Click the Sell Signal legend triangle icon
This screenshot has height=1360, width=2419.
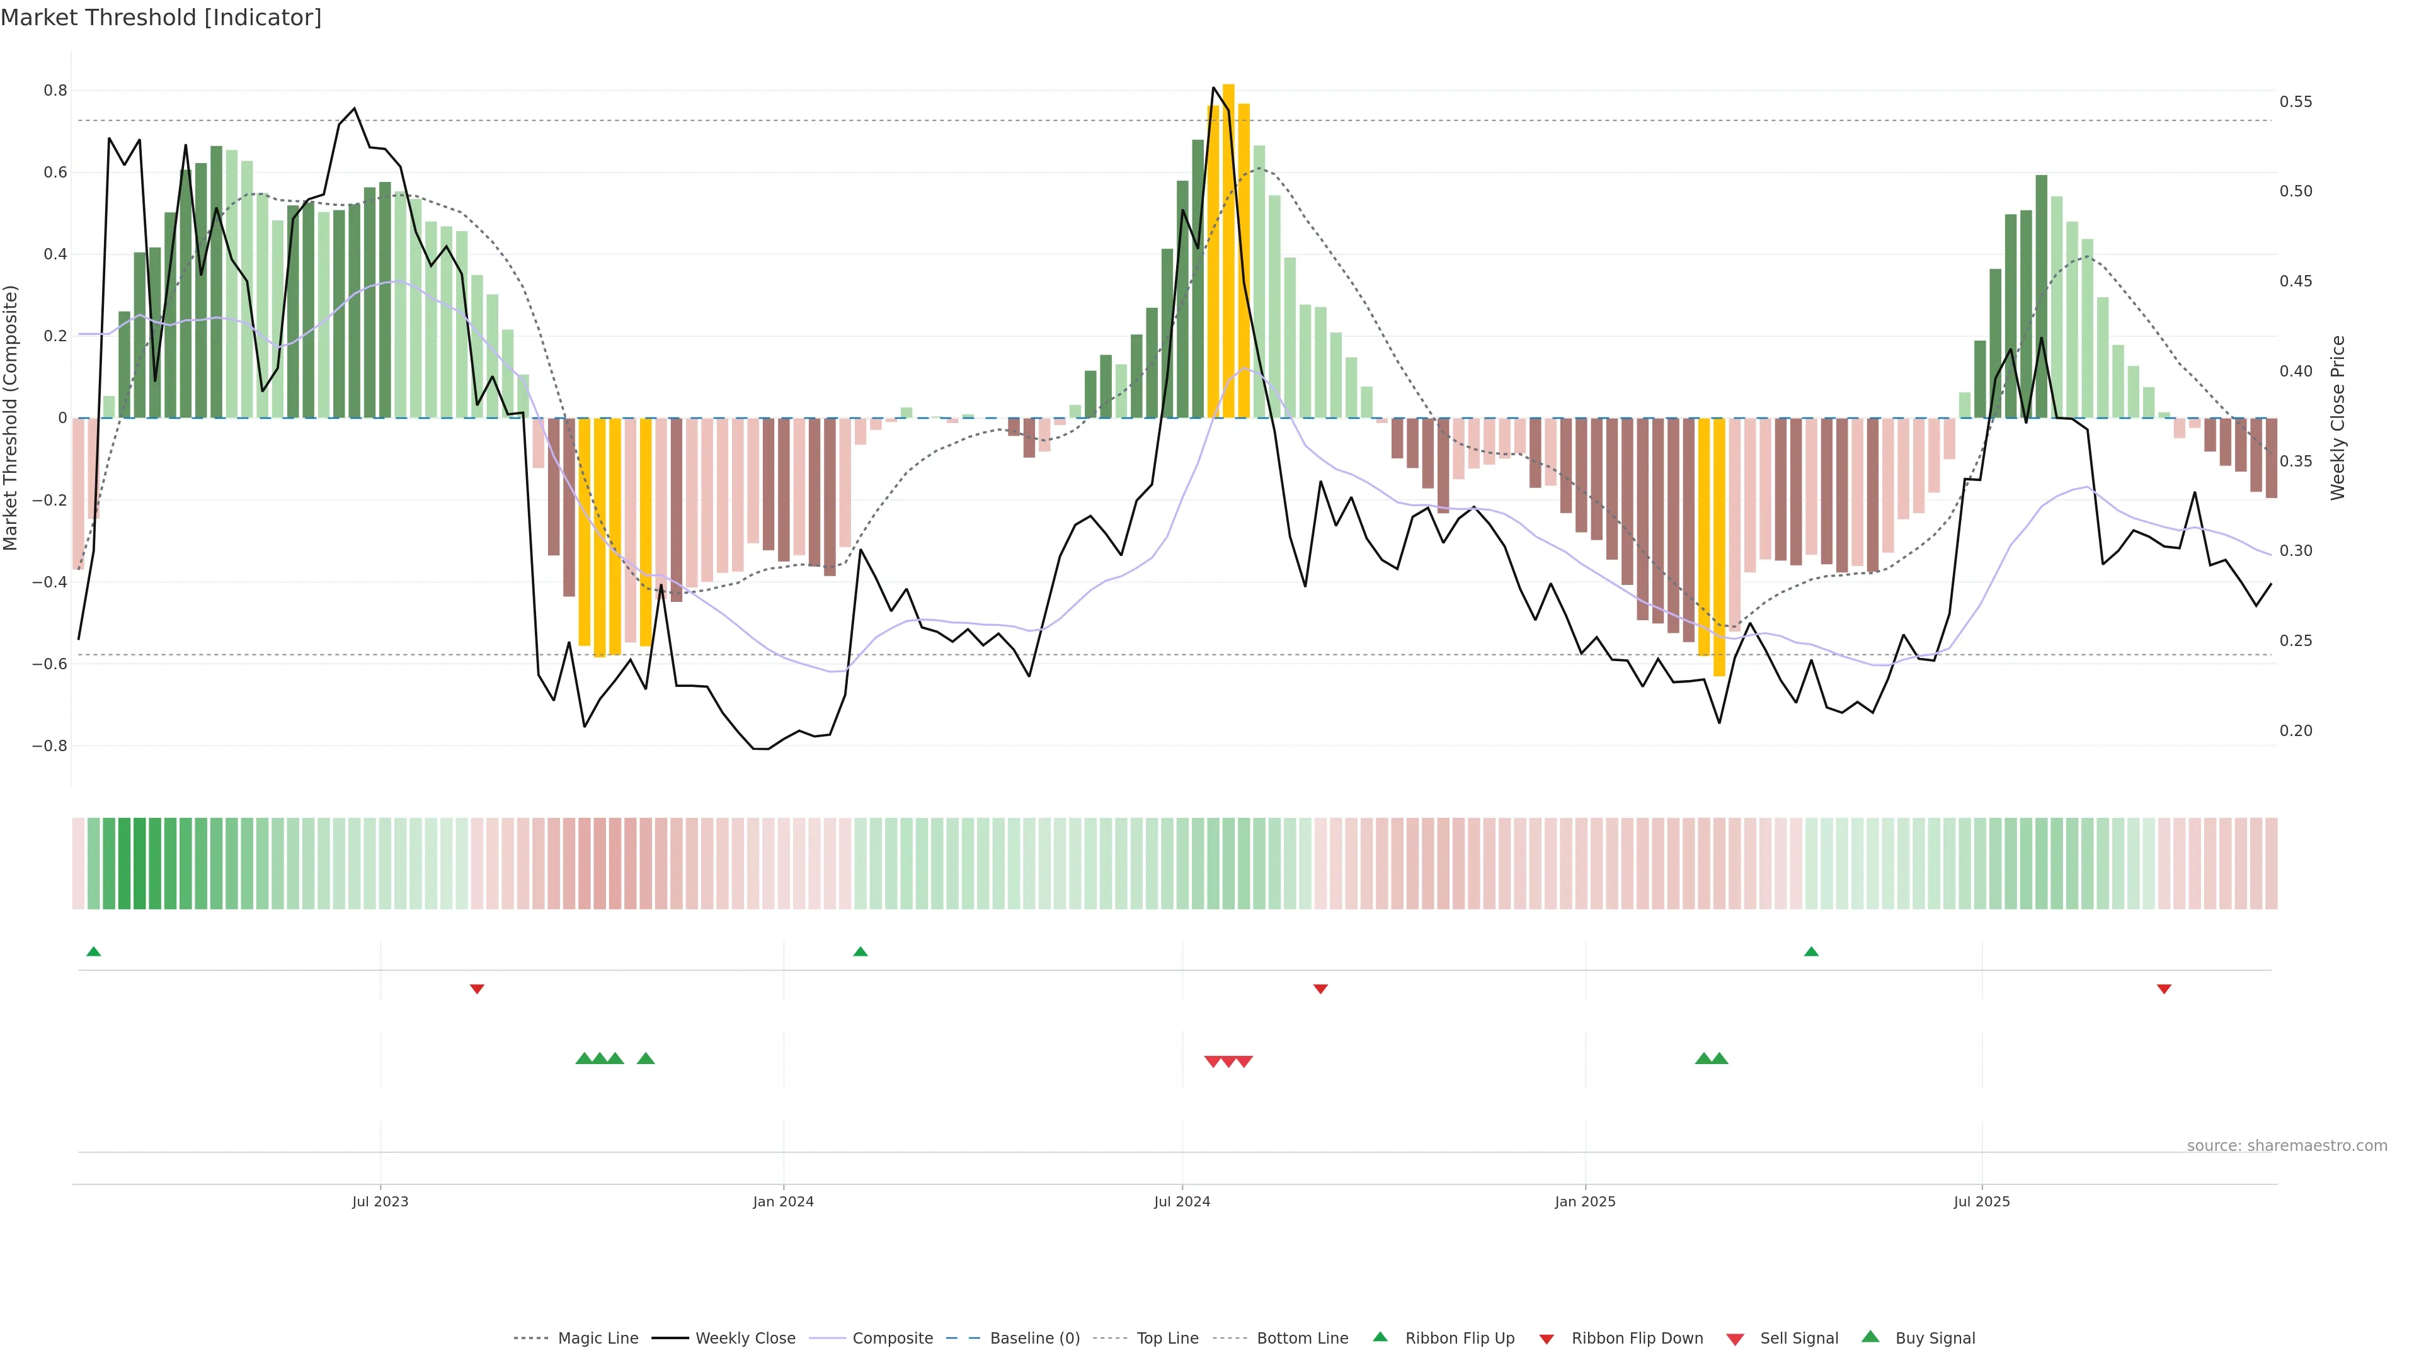click(x=1736, y=1339)
